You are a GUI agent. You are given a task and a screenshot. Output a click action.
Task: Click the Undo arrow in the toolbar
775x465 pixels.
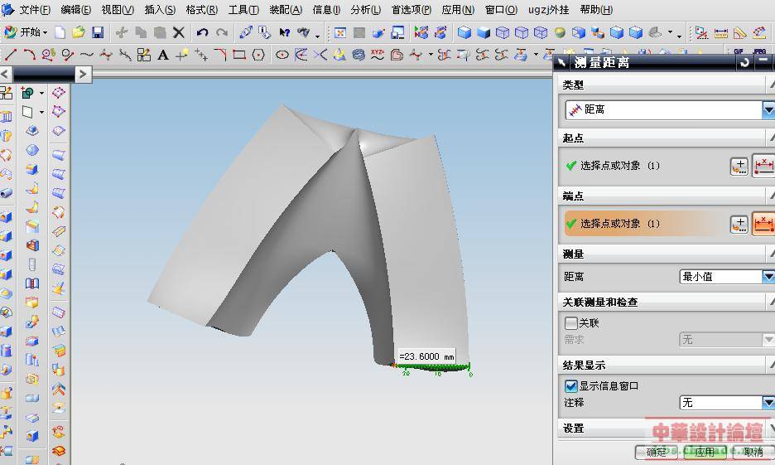pos(202,32)
